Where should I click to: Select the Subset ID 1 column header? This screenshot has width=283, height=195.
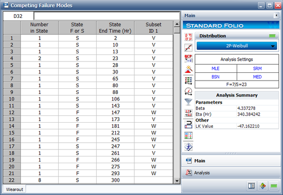tap(153, 28)
